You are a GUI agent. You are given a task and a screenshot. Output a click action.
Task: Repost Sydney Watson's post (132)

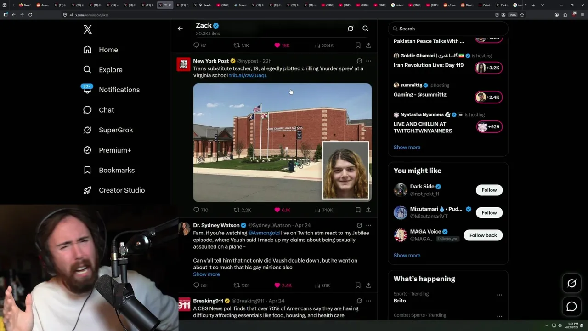coord(241,285)
